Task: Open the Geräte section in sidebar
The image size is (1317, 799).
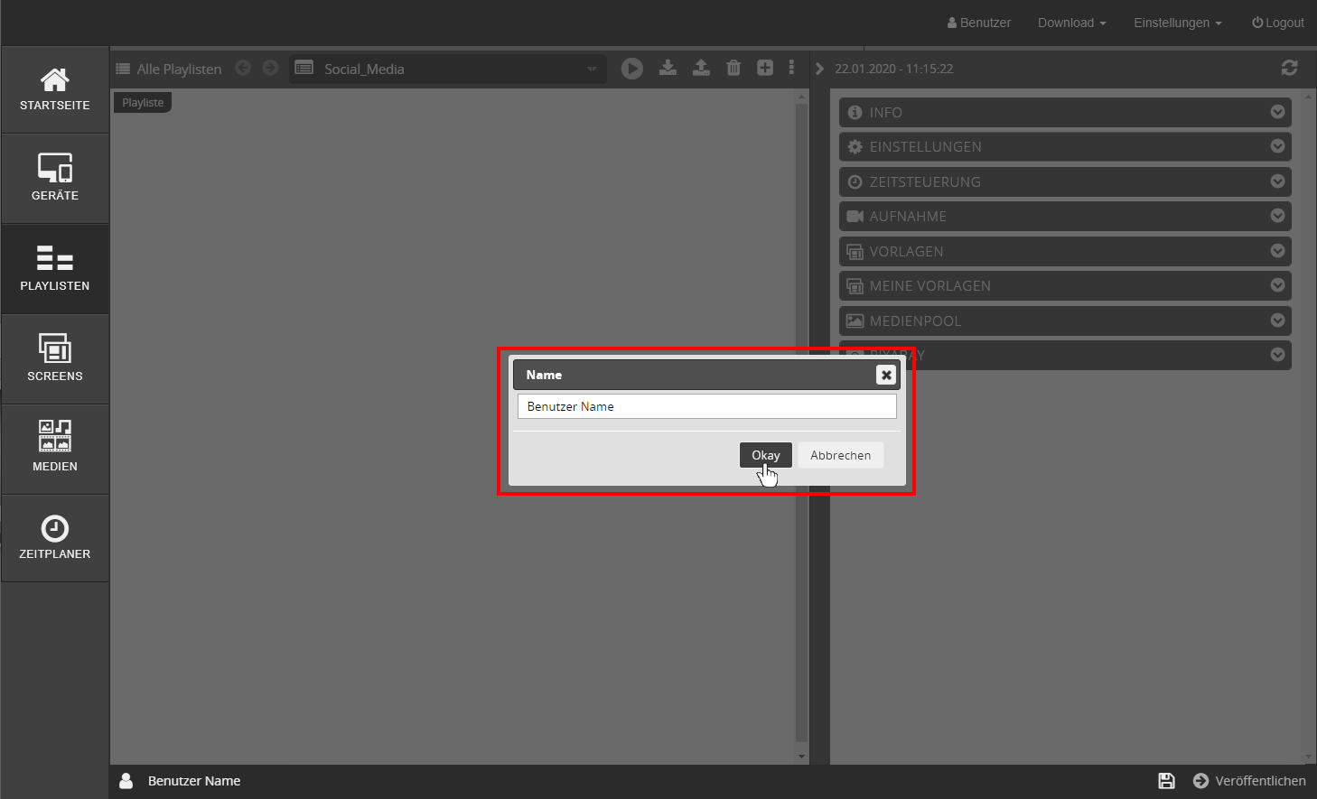Action: click(55, 178)
